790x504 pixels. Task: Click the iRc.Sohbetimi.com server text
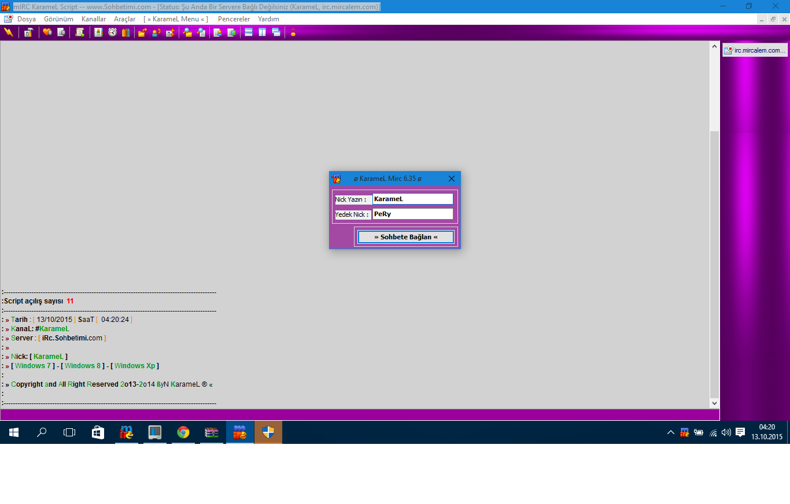coord(72,338)
